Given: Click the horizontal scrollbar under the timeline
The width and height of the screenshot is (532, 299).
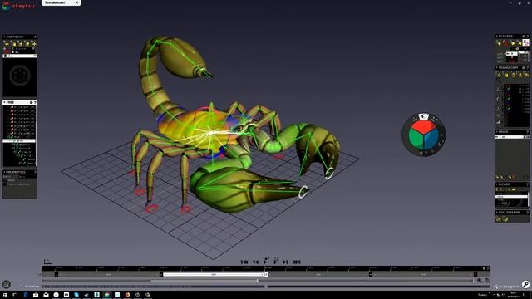Looking at the screenshot, I should pyautogui.click(x=204, y=281).
